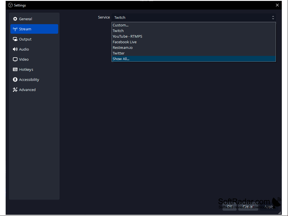Switch to the Audio tab label
This screenshot has height=216, width=288.
coord(24,49)
